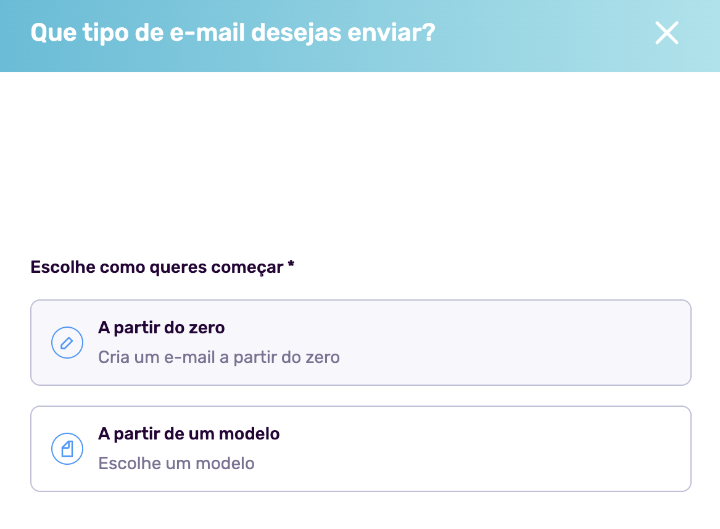Open the template chooser via 'Escolhe um modelo'
The image size is (720, 529).
(177, 463)
